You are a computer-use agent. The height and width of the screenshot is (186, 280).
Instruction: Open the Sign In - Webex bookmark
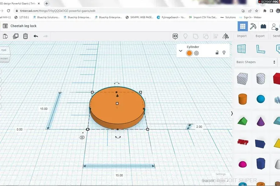click(250, 17)
